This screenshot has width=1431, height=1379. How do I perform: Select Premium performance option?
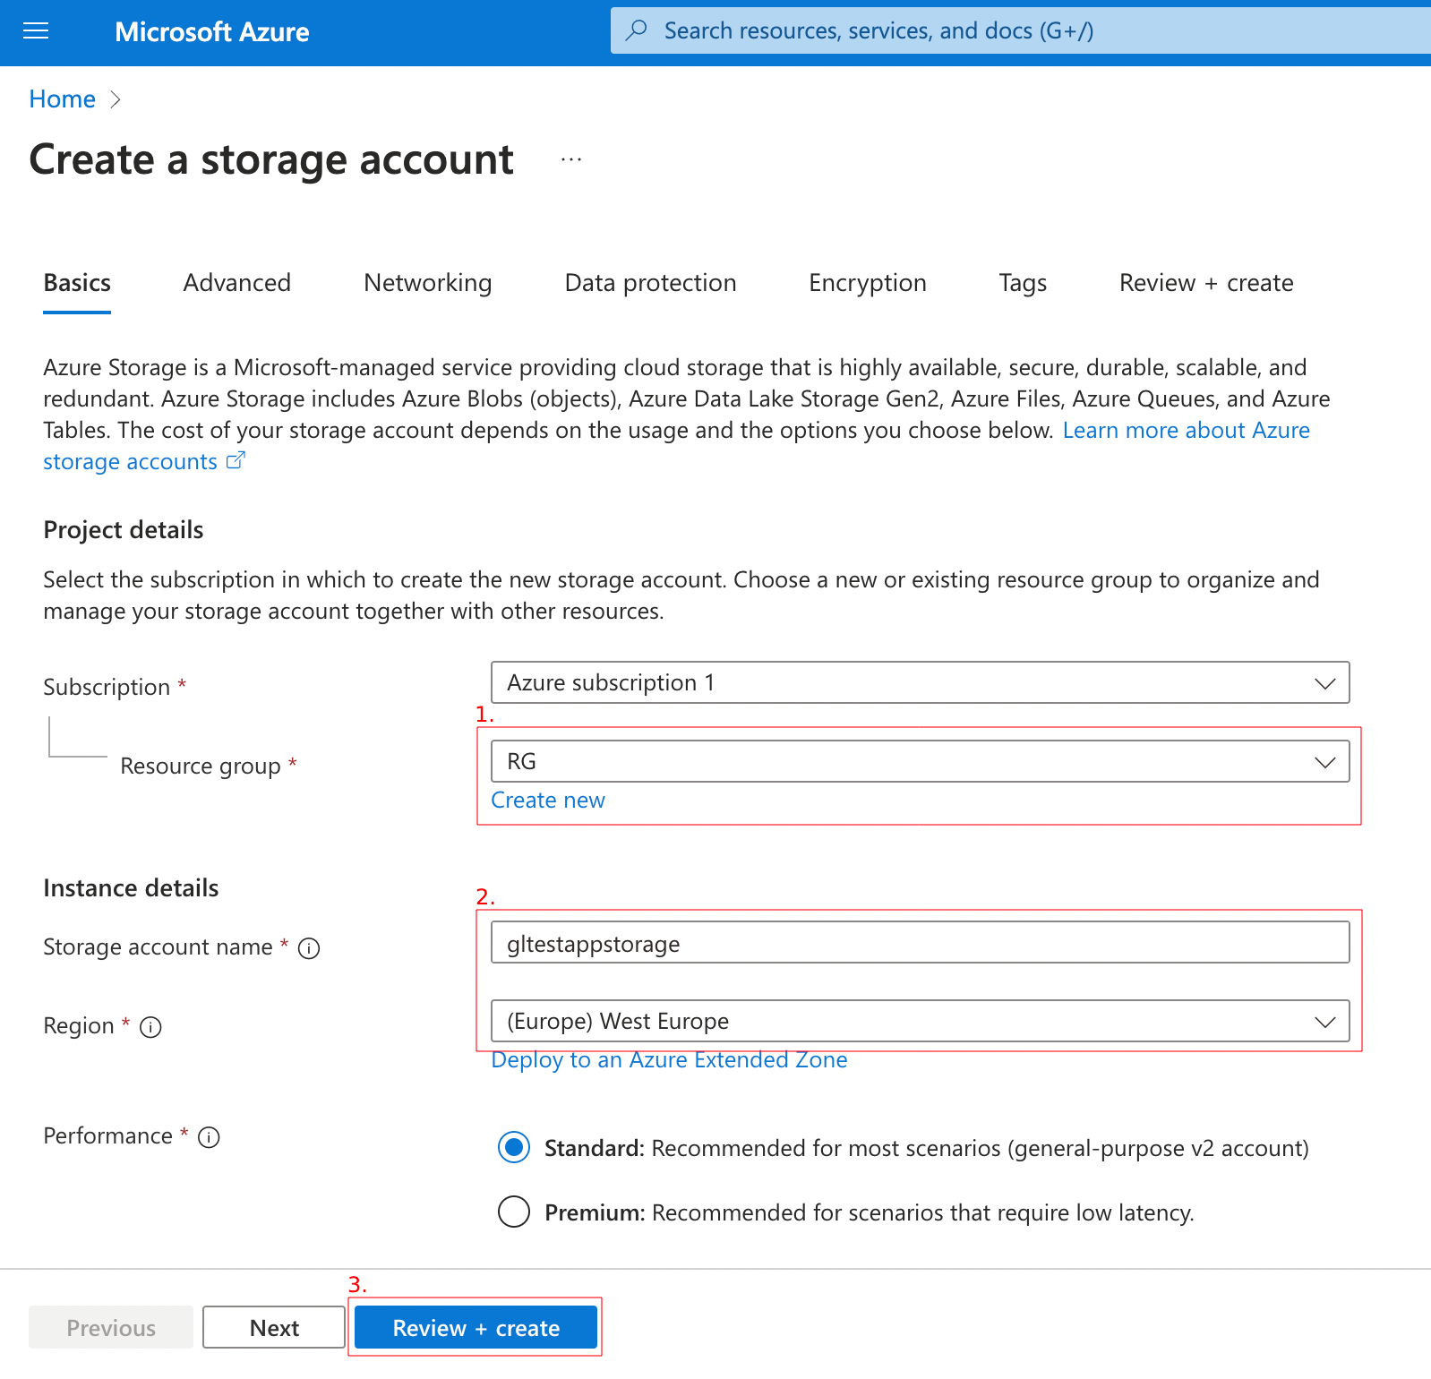[514, 1212]
